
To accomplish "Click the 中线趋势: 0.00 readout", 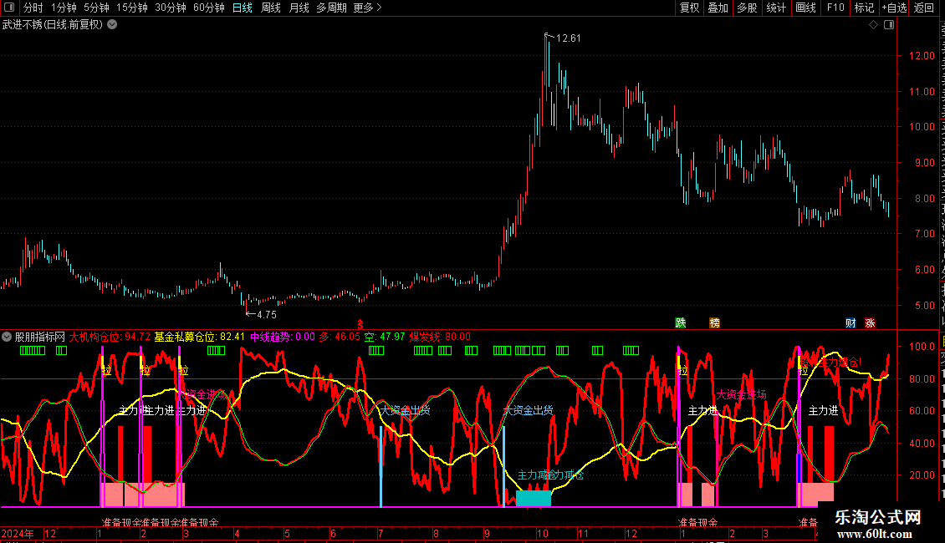I will point(283,337).
